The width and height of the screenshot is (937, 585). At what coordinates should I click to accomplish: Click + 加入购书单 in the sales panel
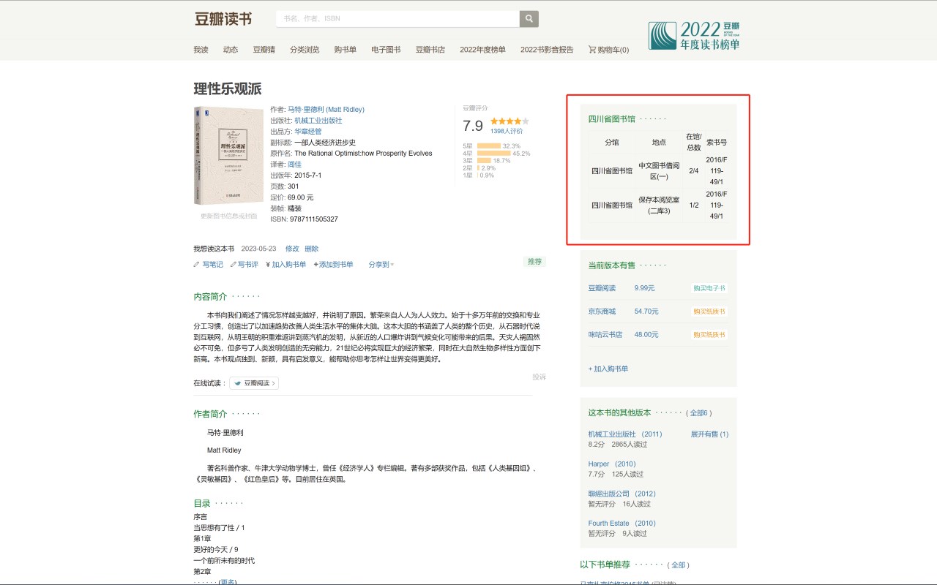(608, 369)
